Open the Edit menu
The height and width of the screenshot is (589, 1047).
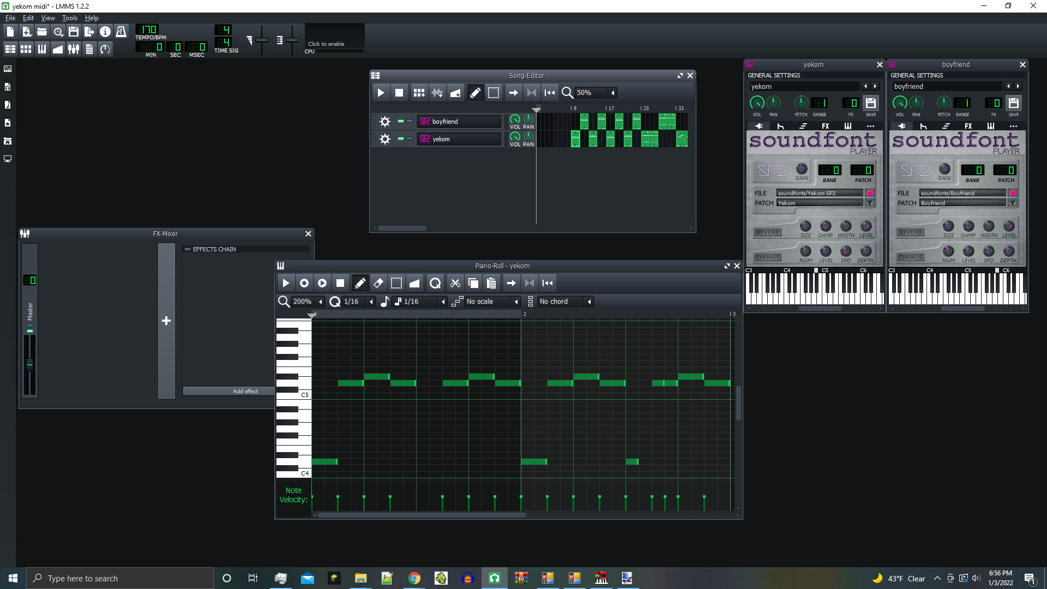tap(28, 18)
